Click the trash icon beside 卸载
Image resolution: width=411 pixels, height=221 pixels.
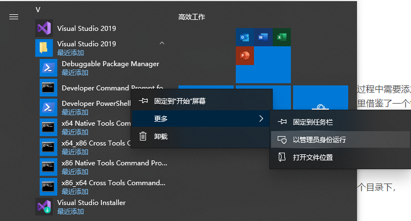[x=143, y=136]
